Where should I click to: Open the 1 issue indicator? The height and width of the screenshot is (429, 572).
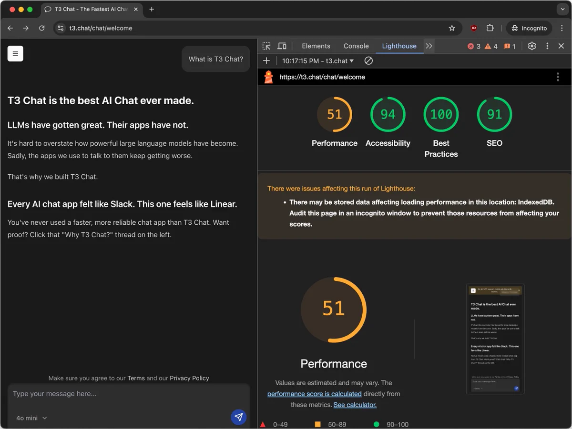(510, 46)
